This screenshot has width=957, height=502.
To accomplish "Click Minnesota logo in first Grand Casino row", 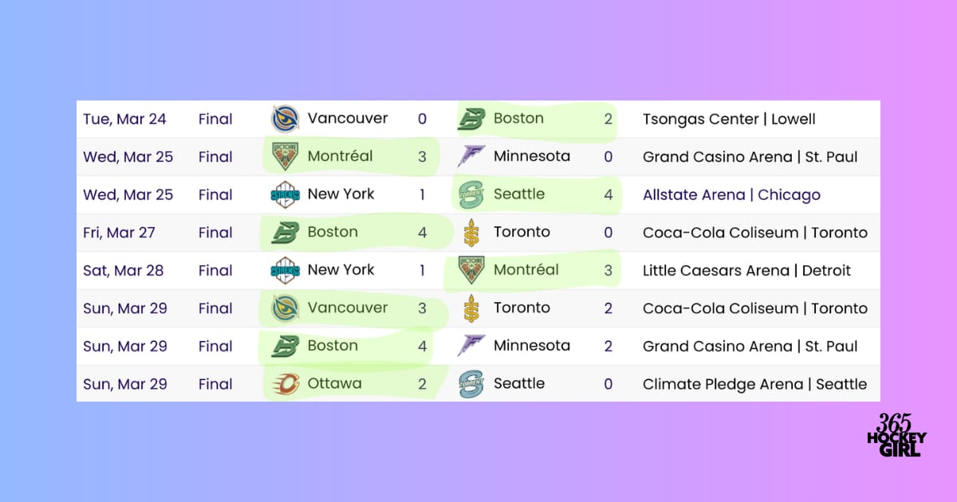I will tap(471, 157).
